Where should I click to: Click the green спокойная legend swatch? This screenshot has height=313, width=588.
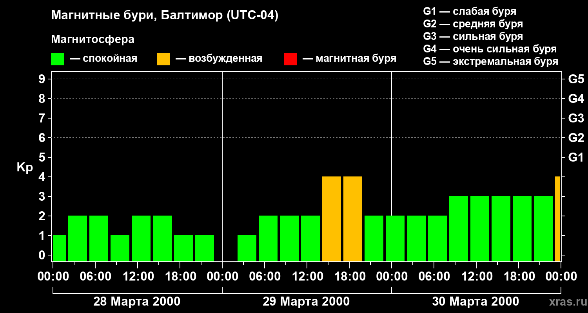point(58,59)
